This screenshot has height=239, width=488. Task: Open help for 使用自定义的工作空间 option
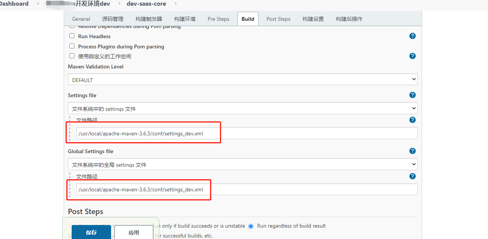[x=413, y=56]
